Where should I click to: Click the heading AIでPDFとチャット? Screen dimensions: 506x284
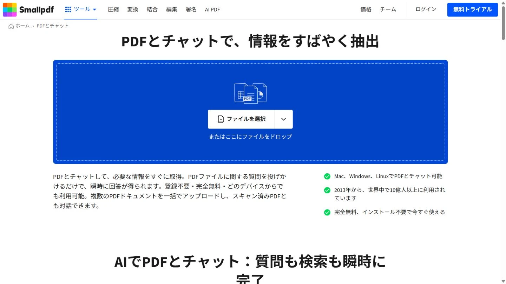pyautogui.click(x=250, y=270)
